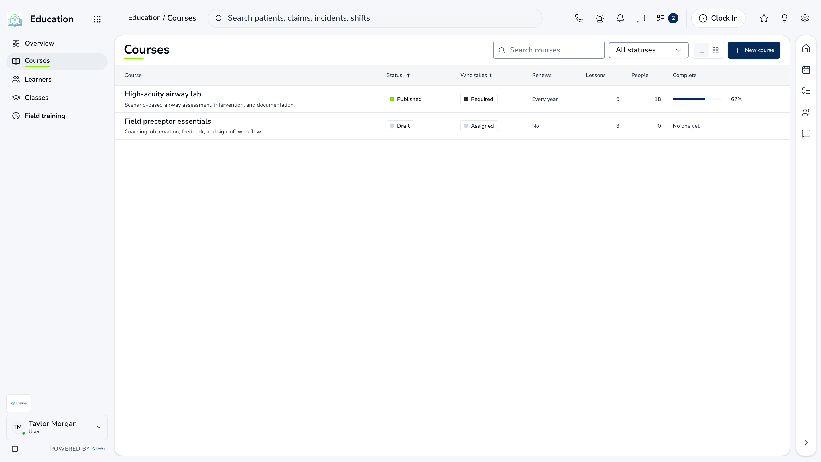The width and height of the screenshot is (821, 462).
Task: Open the settings gear icon
Action: [805, 18]
